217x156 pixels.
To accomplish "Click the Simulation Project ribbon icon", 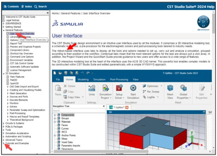I will tap(104, 88).
